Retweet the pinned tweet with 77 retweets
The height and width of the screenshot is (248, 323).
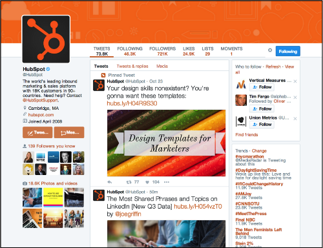132,182
